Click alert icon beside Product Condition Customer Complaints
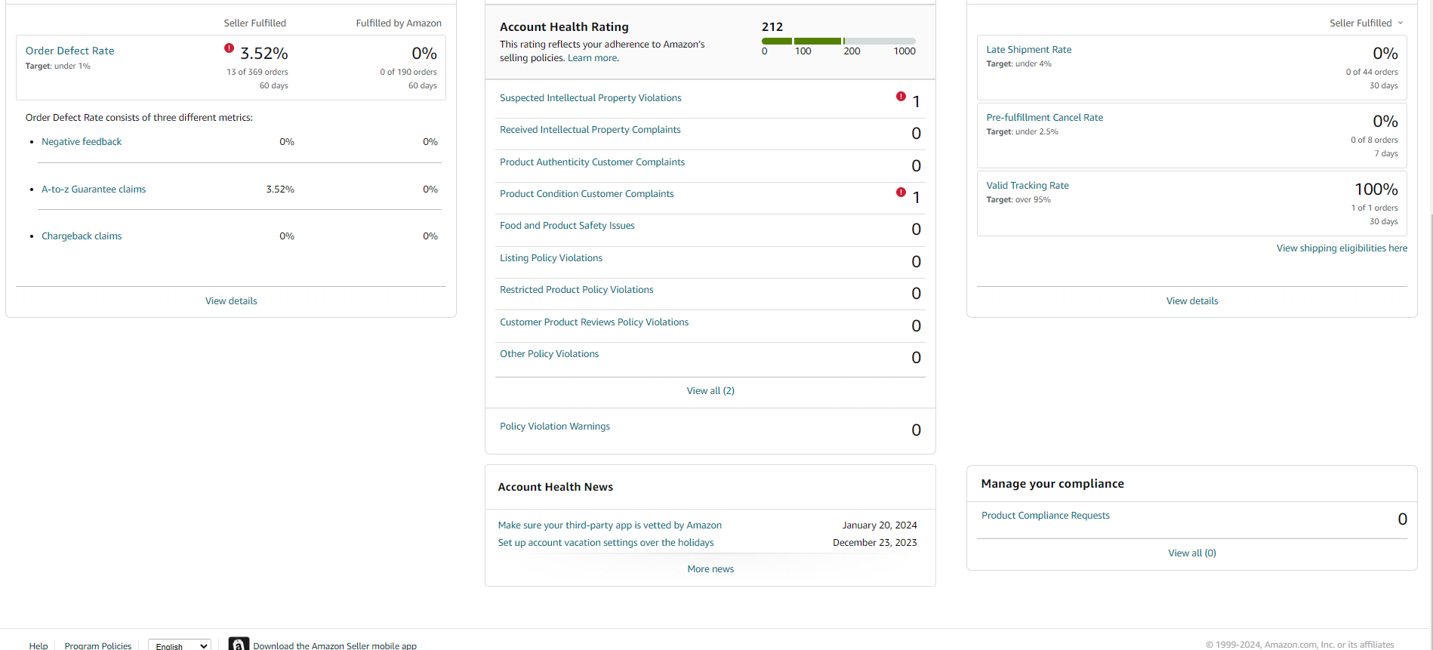1433x650 pixels. click(x=901, y=193)
